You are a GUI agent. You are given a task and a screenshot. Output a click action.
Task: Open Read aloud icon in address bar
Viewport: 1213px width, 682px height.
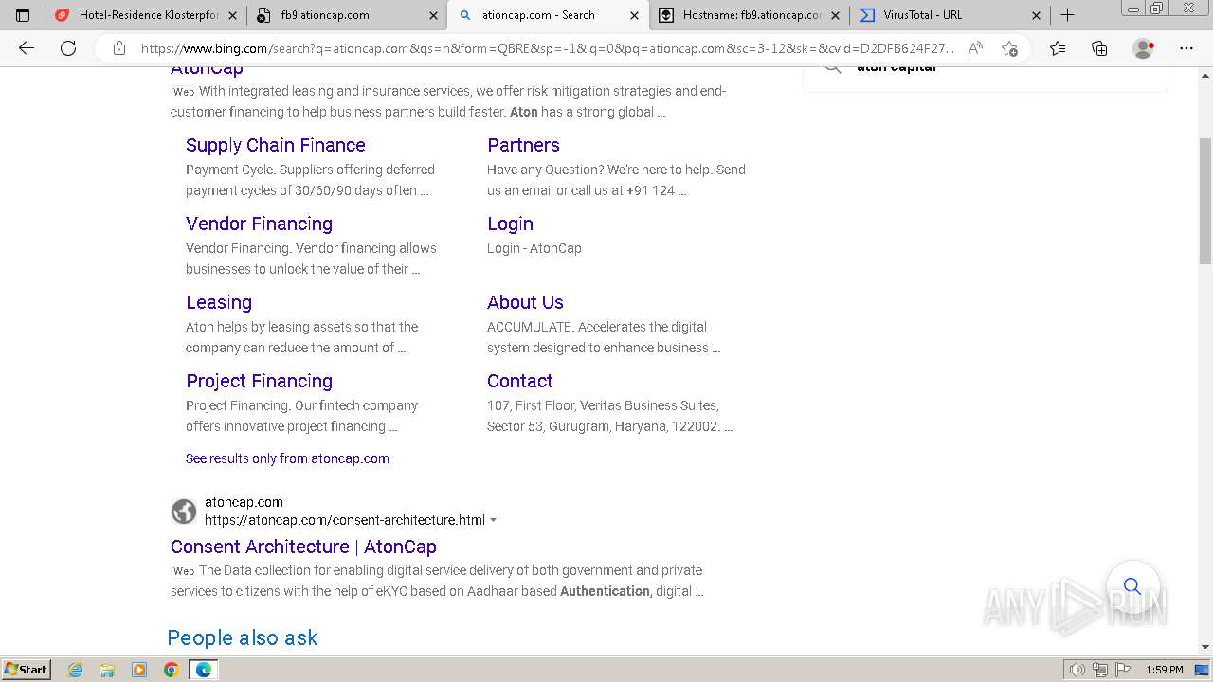(974, 48)
